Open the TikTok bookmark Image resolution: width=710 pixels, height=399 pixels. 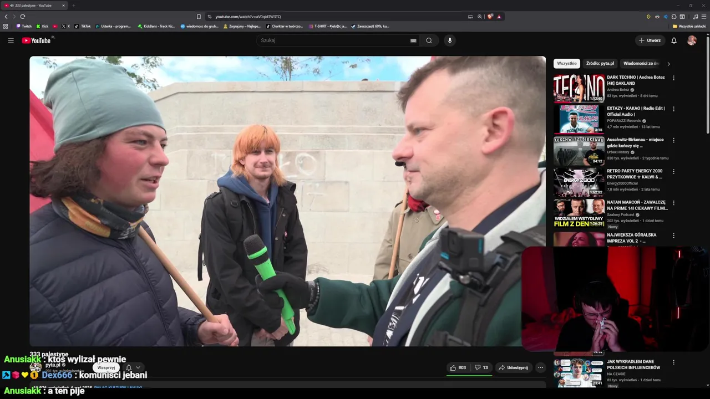tap(83, 26)
